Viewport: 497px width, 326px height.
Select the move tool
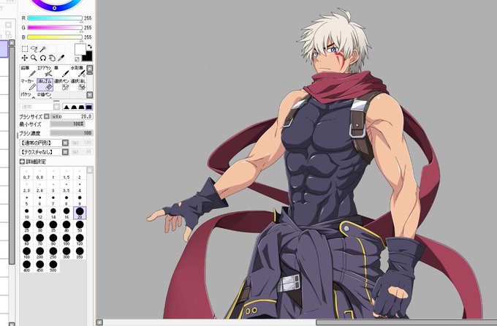click(25, 58)
